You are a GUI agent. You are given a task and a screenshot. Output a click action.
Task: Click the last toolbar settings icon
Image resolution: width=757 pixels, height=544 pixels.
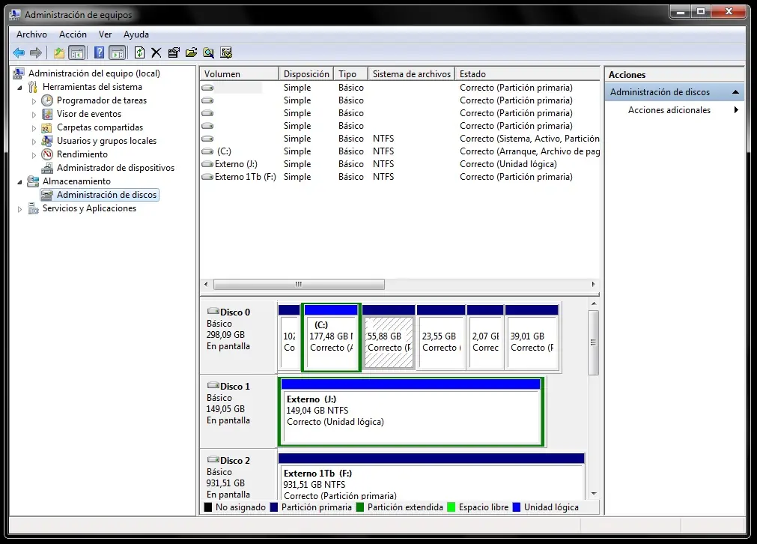[x=226, y=52]
